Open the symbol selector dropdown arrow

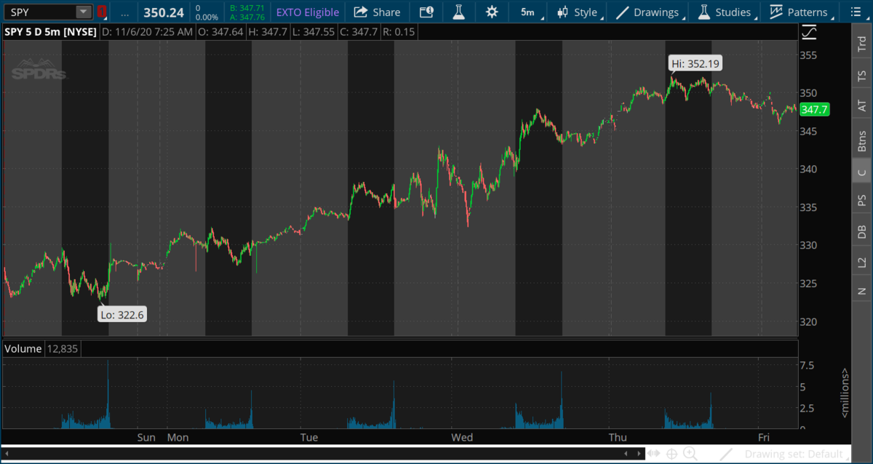[x=84, y=12]
